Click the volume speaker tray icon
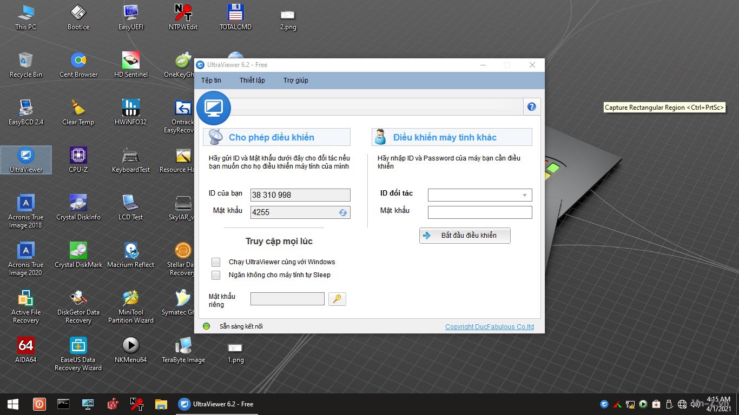 695,404
